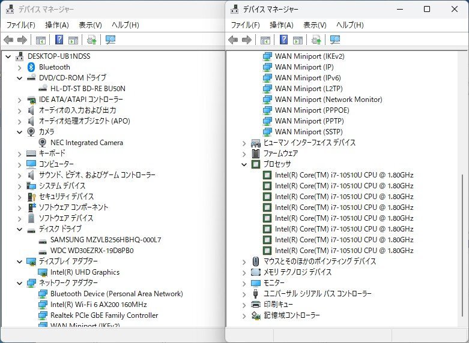Open ヘルプ(H) menu in left window

tap(126, 25)
